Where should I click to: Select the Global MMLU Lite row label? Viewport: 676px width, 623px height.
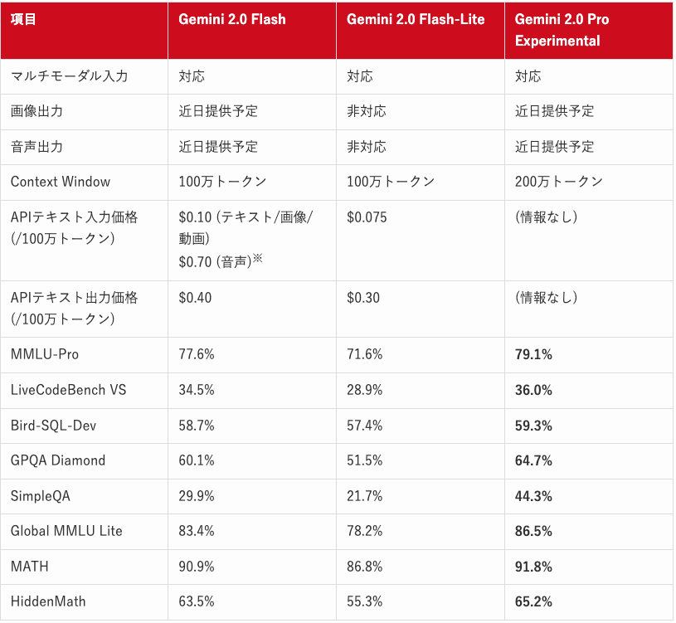point(66,531)
